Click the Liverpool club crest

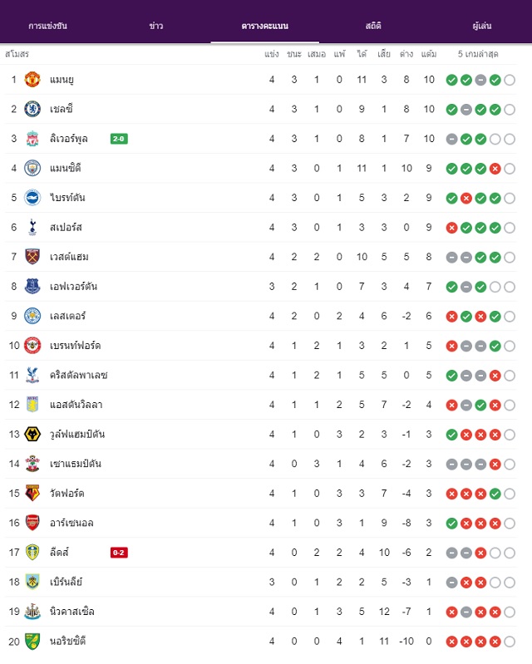32,139
